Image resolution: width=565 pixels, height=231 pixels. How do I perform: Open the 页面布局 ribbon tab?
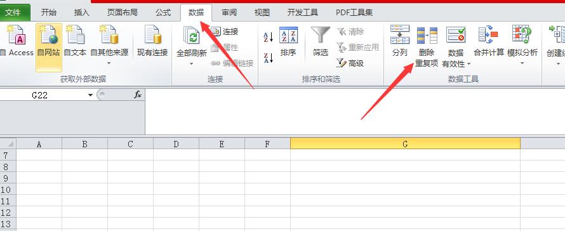coord(122,13)
